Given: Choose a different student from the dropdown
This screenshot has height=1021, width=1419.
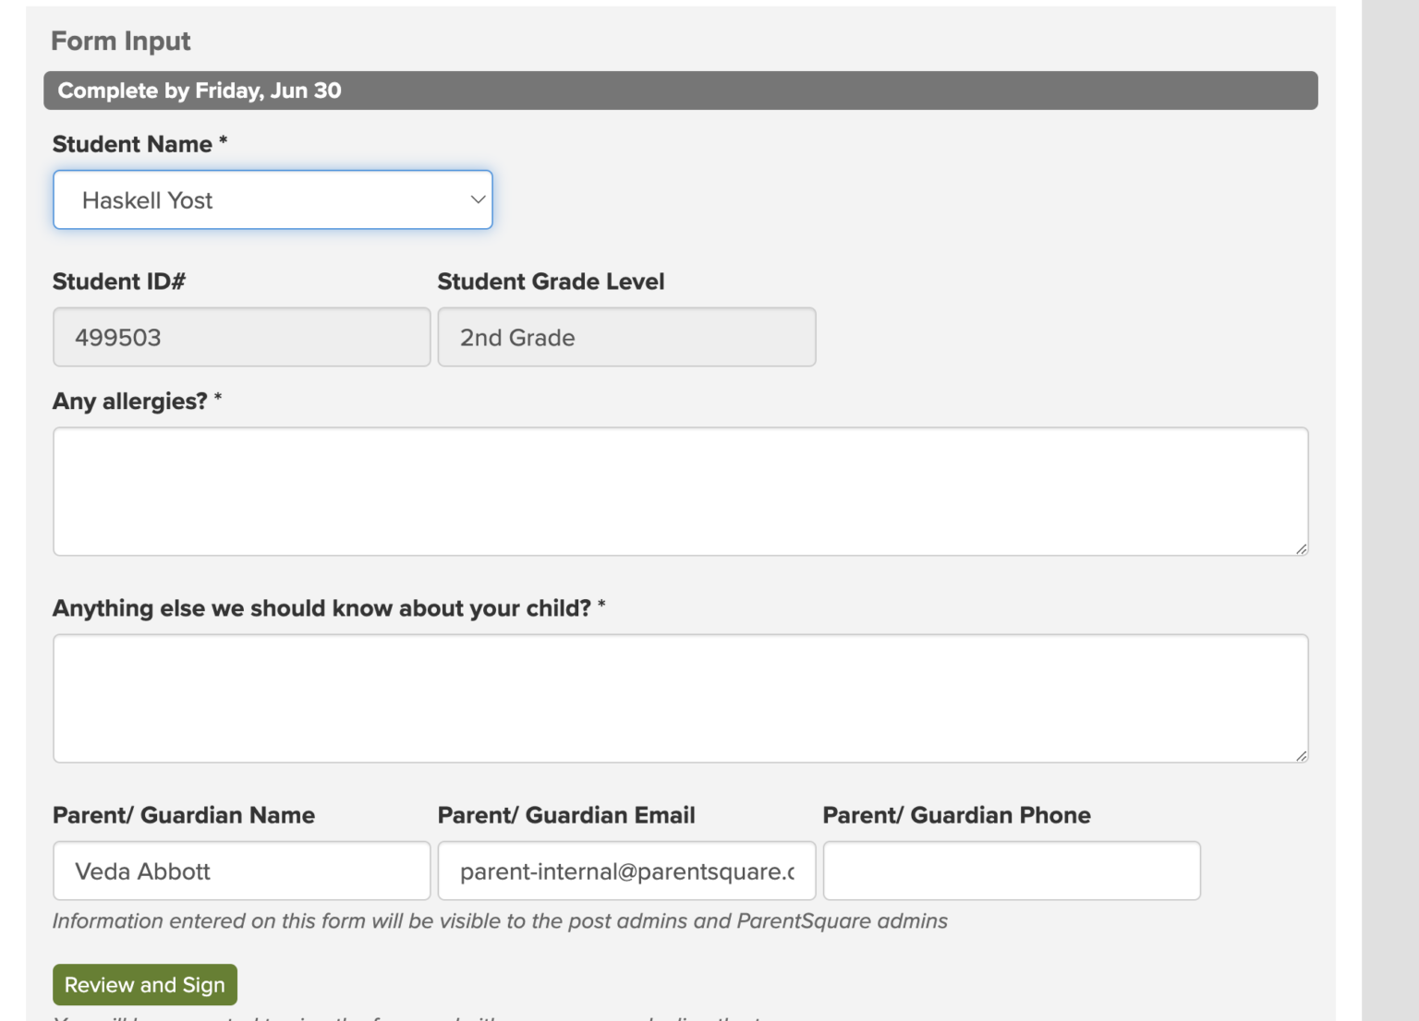Looking at the screenshot, I should point(273,199).
